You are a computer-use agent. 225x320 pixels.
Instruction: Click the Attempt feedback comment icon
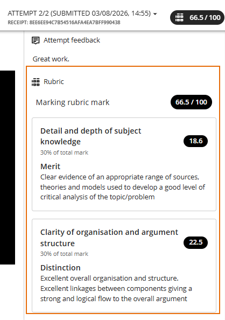[x=36, y=40]
